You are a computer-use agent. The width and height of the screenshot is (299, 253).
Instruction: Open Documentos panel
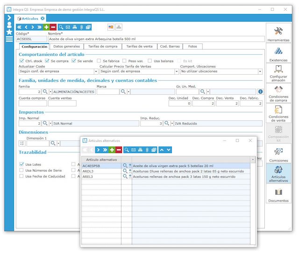point(278,194)
